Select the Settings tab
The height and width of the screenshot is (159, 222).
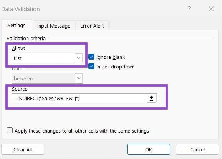coord(17,26)
